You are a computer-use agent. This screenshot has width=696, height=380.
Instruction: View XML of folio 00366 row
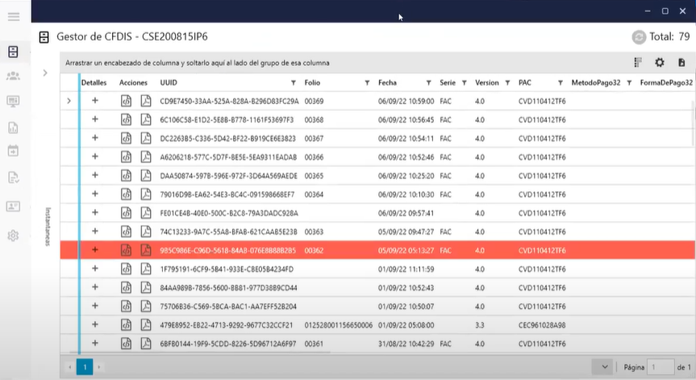pos(126,157)
